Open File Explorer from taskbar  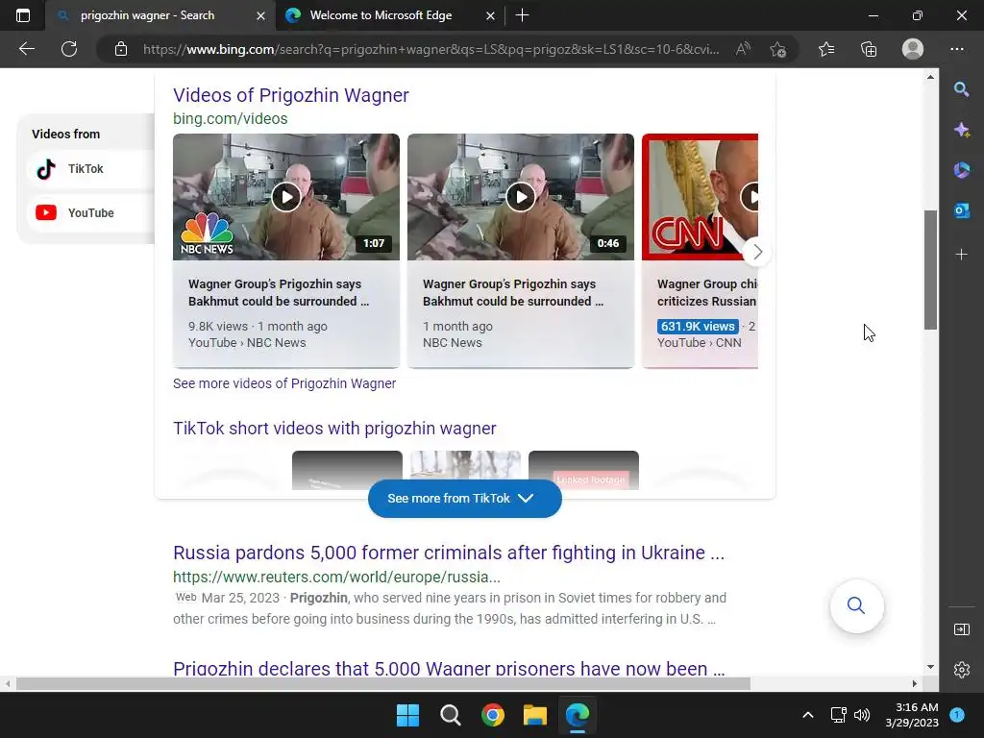click(x=535, y=715)
